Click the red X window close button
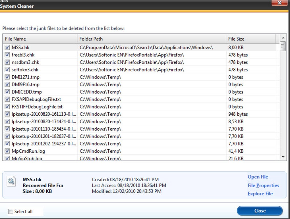The width and height of the screenshot is (290, 219). pyautogui.click(x=279, y=3)
